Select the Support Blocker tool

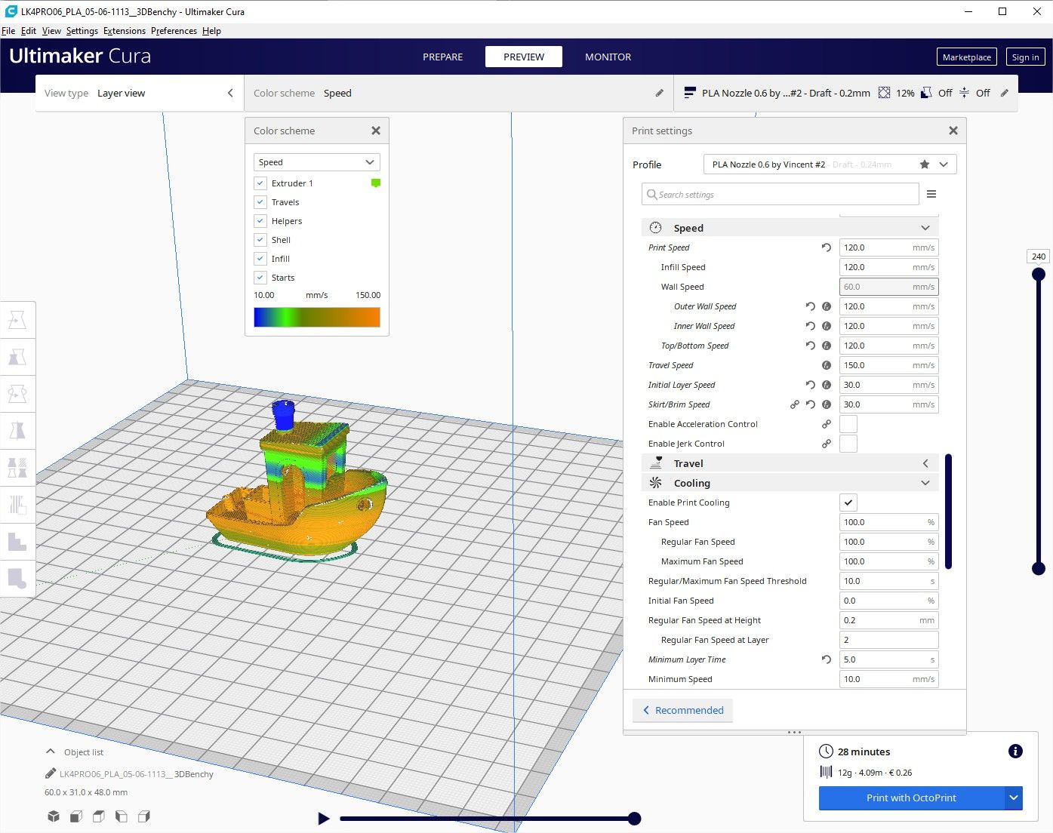coord(17,505)
